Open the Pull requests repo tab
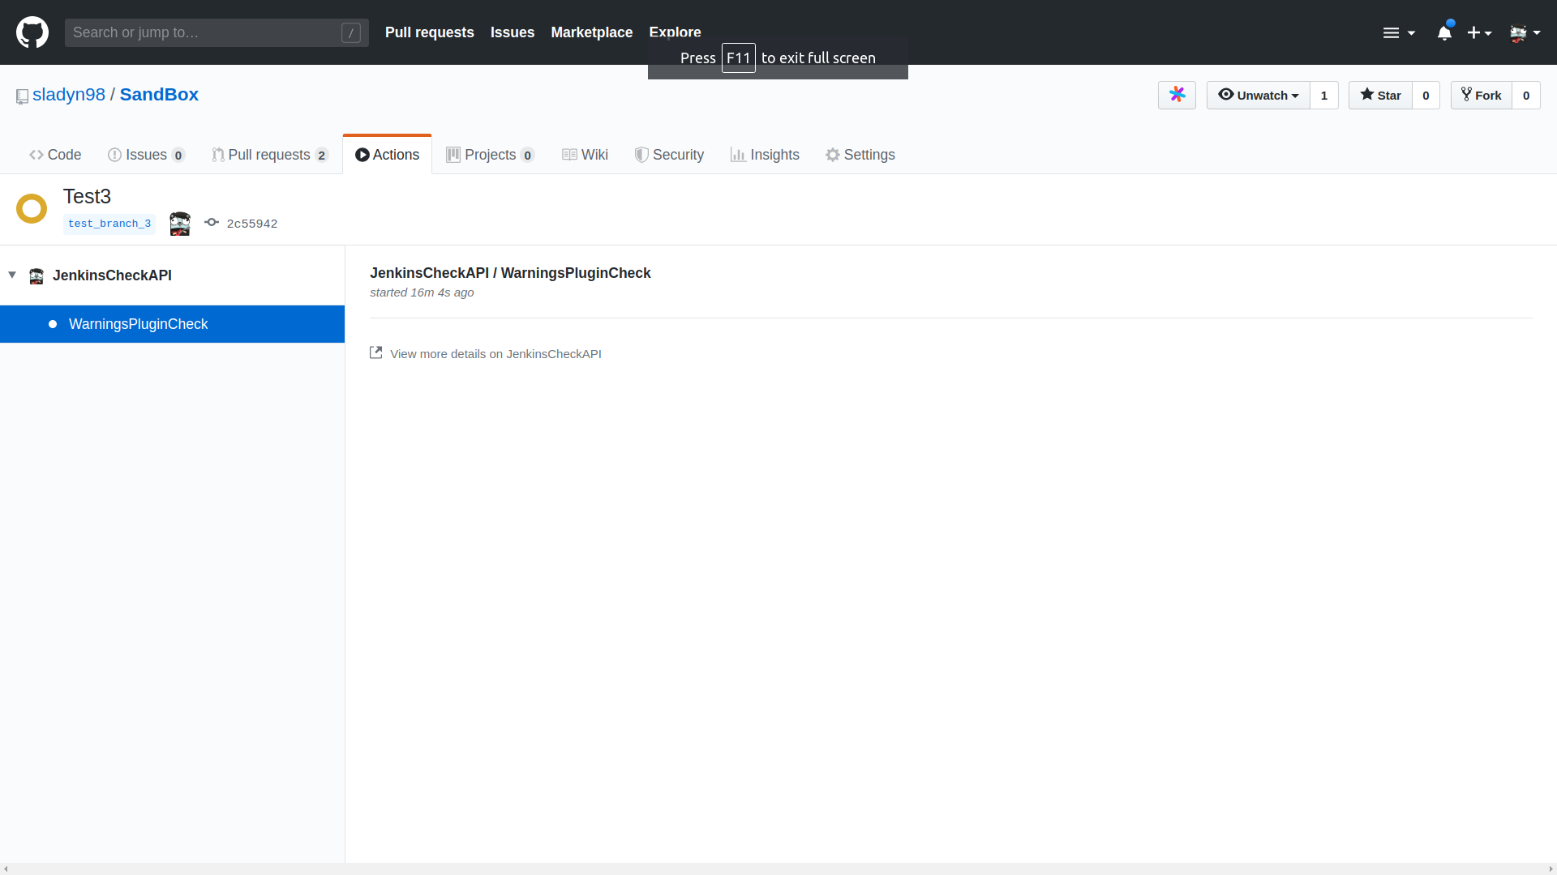 [269, 155]
